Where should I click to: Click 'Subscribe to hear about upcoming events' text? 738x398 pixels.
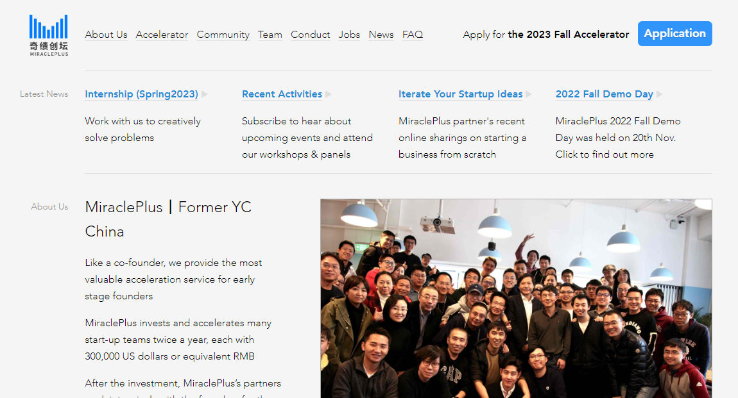[307, 138]
